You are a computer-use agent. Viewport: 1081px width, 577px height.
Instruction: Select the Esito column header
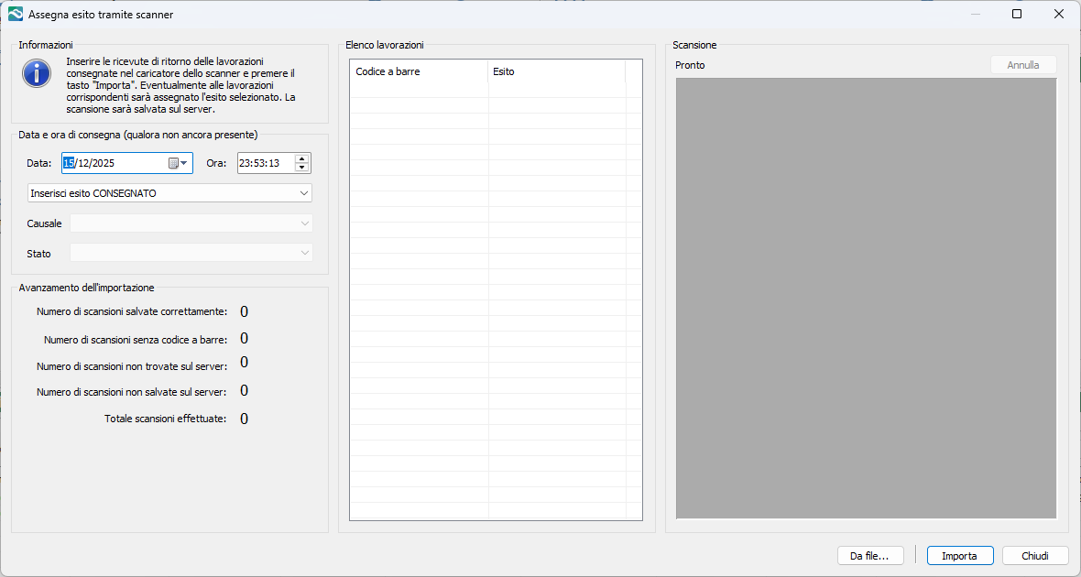point(556,71)
